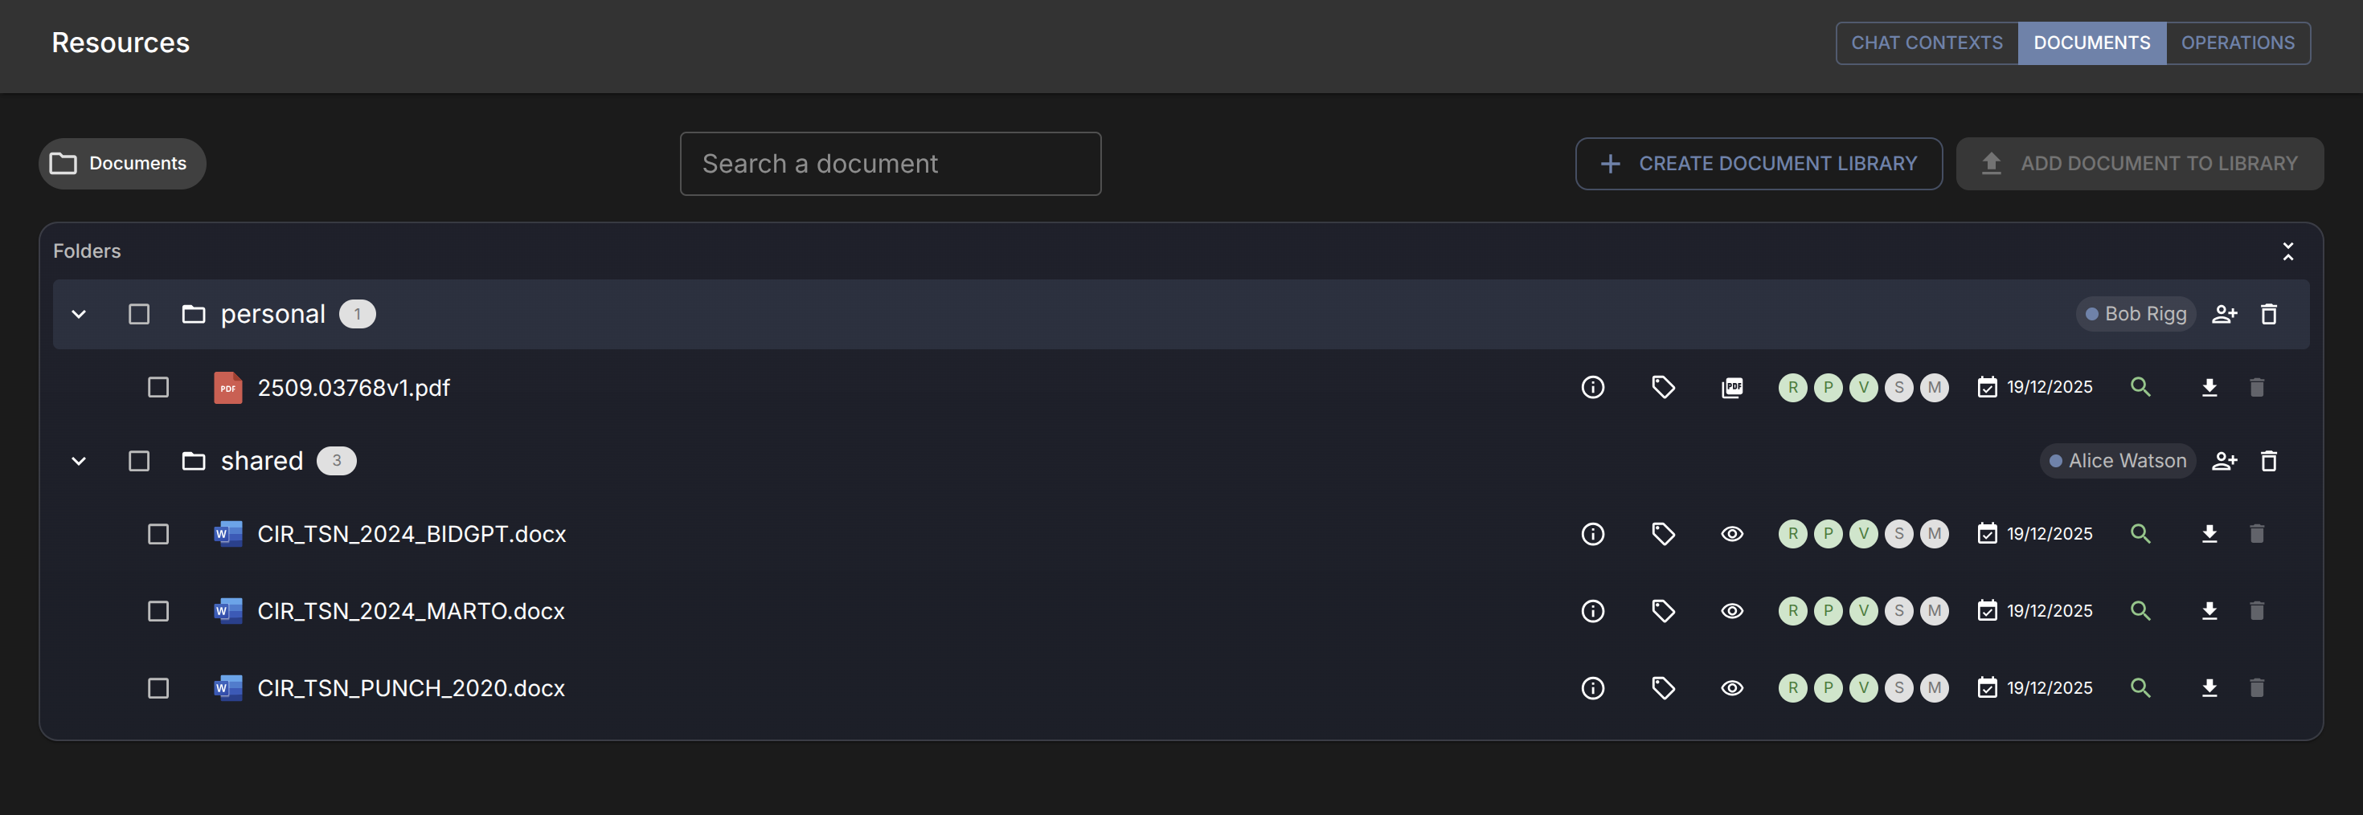The height and width of the screenshot is (815, 2363).
Task: Check the box next to CIR_TSN_2024_MARTO.docx
Action: pos(158,610)
